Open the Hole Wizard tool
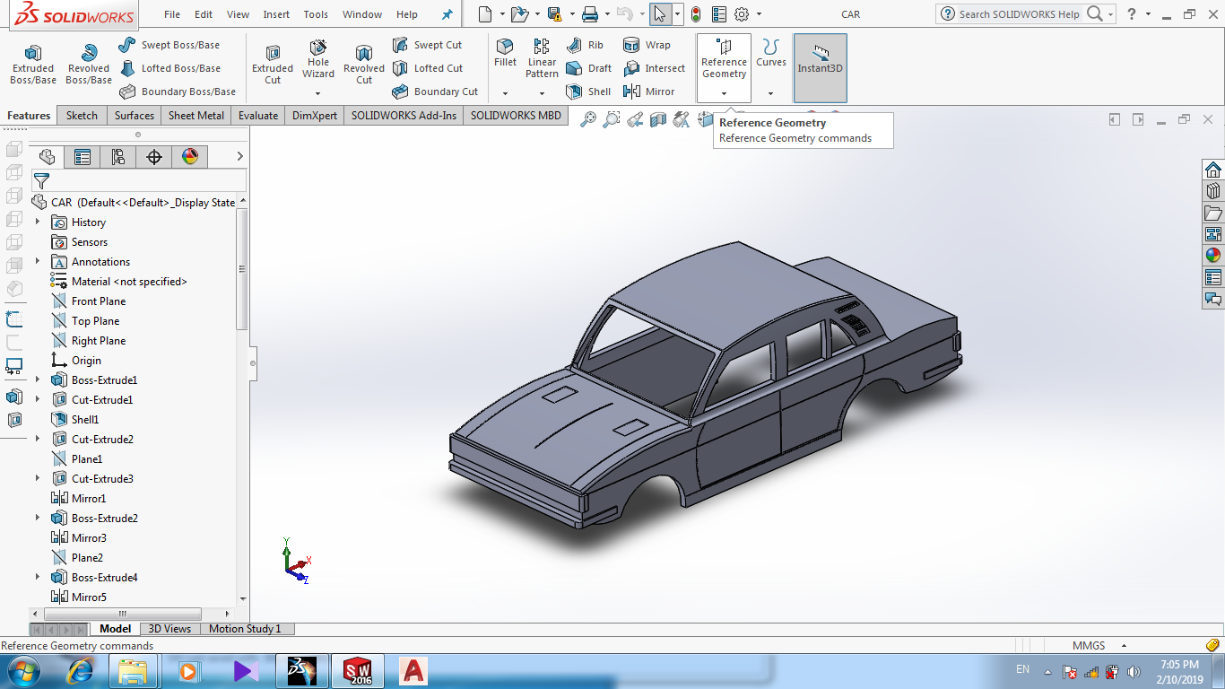1225x689 pixels. [x=318, y=59]
